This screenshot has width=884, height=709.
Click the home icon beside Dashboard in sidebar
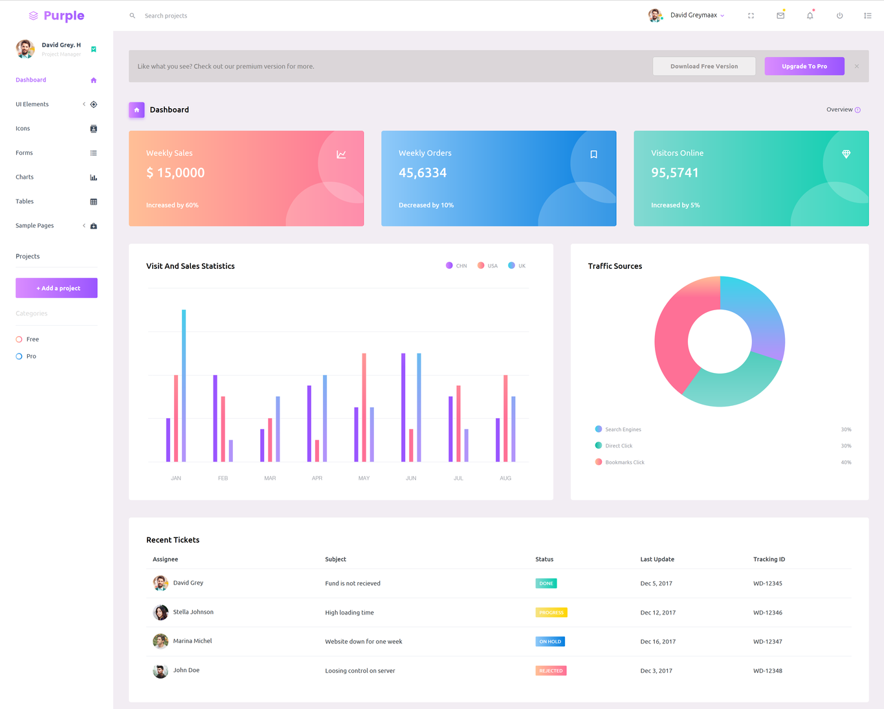click(x=93, y=80)
